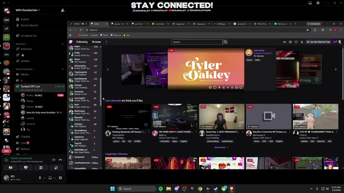Join the Wavey voice channel
Viewport: 344px width, 193px height.
point(24,74)
